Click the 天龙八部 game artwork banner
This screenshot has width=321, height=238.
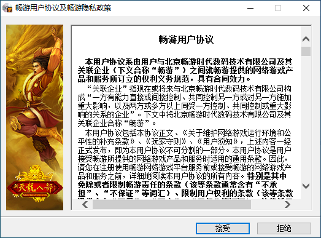point(34,117)
